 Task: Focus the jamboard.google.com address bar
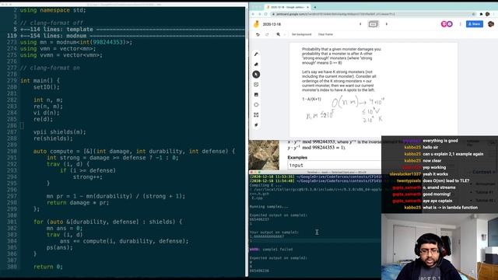point(373,14)
